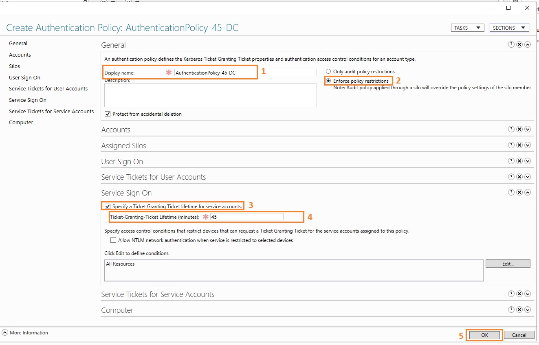Click OK to create the authentication policy

coord(484,335)
